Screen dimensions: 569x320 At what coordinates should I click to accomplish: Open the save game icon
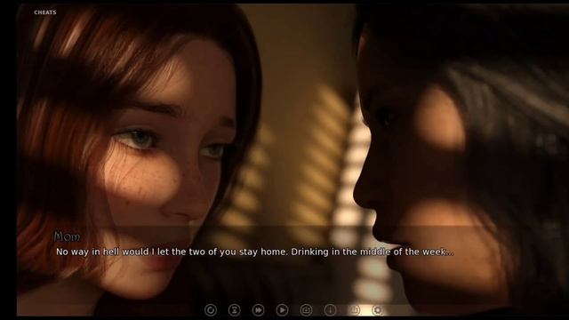[x=306, y=310]
